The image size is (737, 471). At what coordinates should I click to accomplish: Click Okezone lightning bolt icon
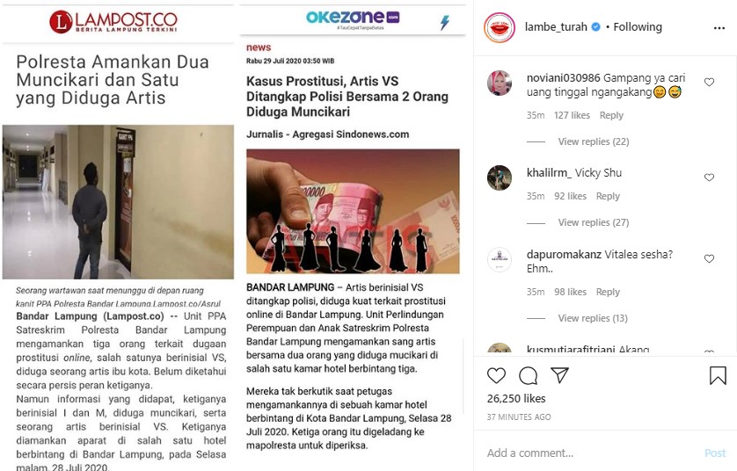[445, 22]
